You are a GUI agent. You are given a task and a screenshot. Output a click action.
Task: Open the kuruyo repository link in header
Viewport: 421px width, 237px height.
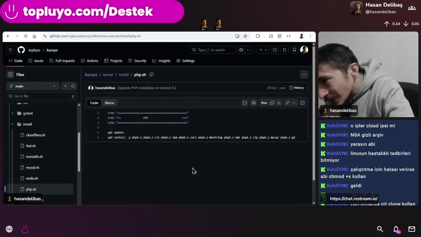pos(52,50)
